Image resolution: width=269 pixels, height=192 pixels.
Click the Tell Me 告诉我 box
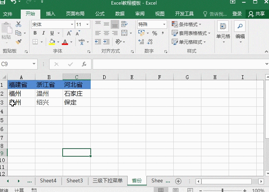[215, 14]
